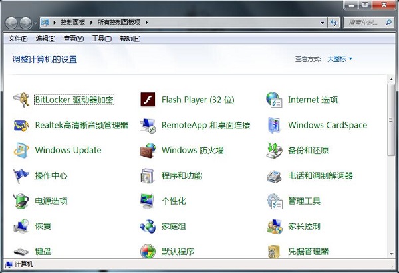Click the 电话和调制解调器 phone icon

click(x=274, y=176)
